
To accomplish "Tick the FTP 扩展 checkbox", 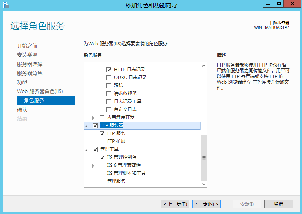I will coord(102,141).
